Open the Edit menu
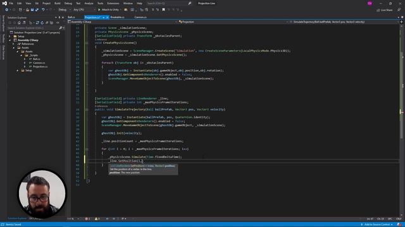Screen dimensions: 405x227 pos(20,3)
